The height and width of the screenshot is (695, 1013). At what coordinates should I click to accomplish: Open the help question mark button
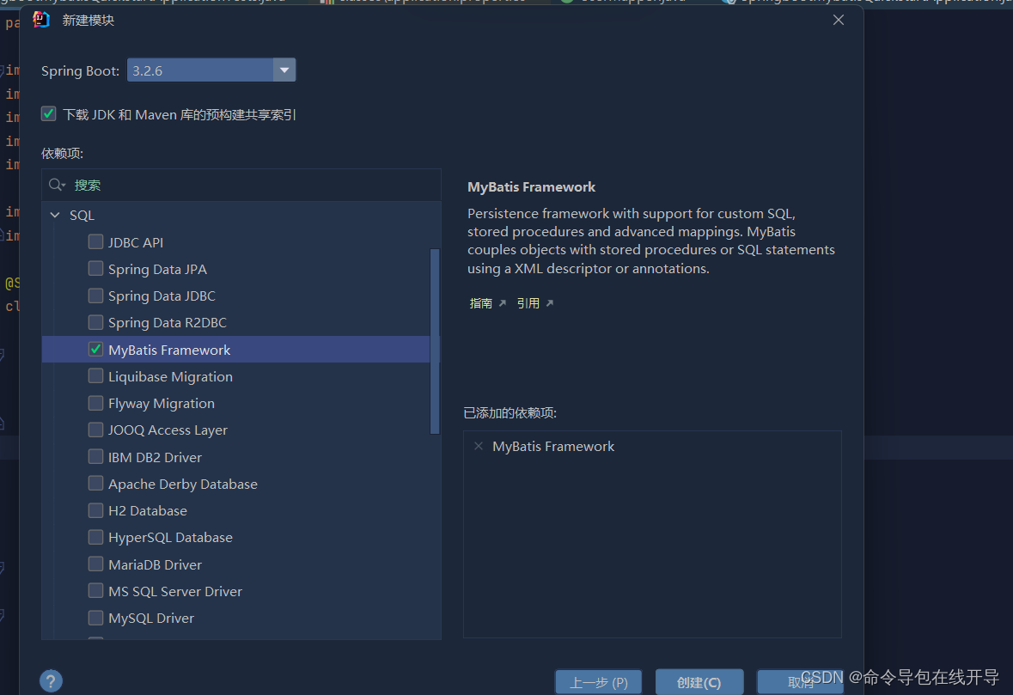(x=51, y=680)
